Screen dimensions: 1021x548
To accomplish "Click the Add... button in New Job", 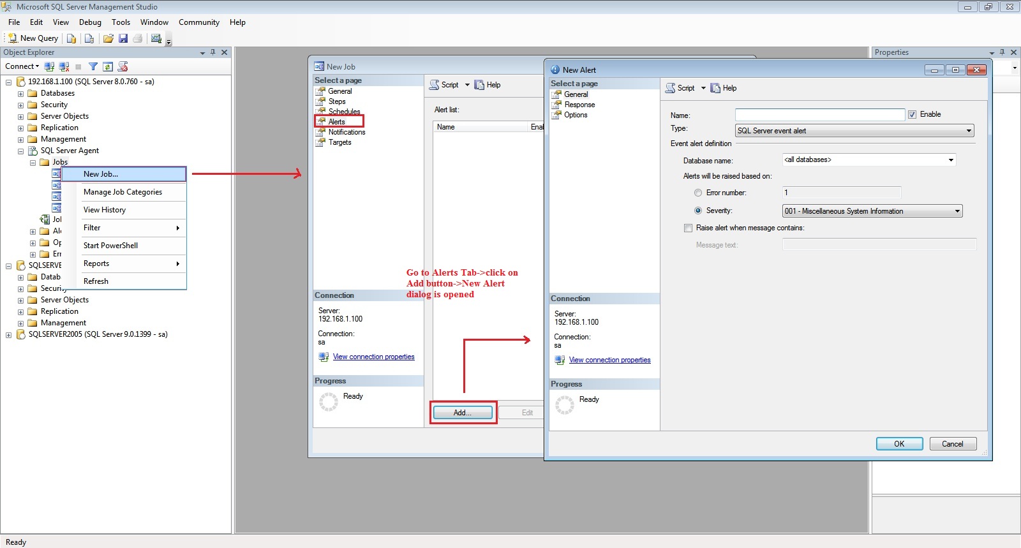I will click(x=463, y=413).
